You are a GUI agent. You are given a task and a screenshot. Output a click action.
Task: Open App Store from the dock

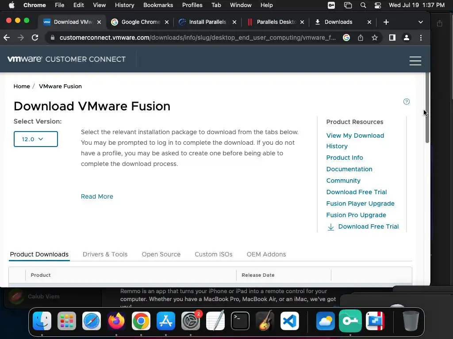click(166, 321)
